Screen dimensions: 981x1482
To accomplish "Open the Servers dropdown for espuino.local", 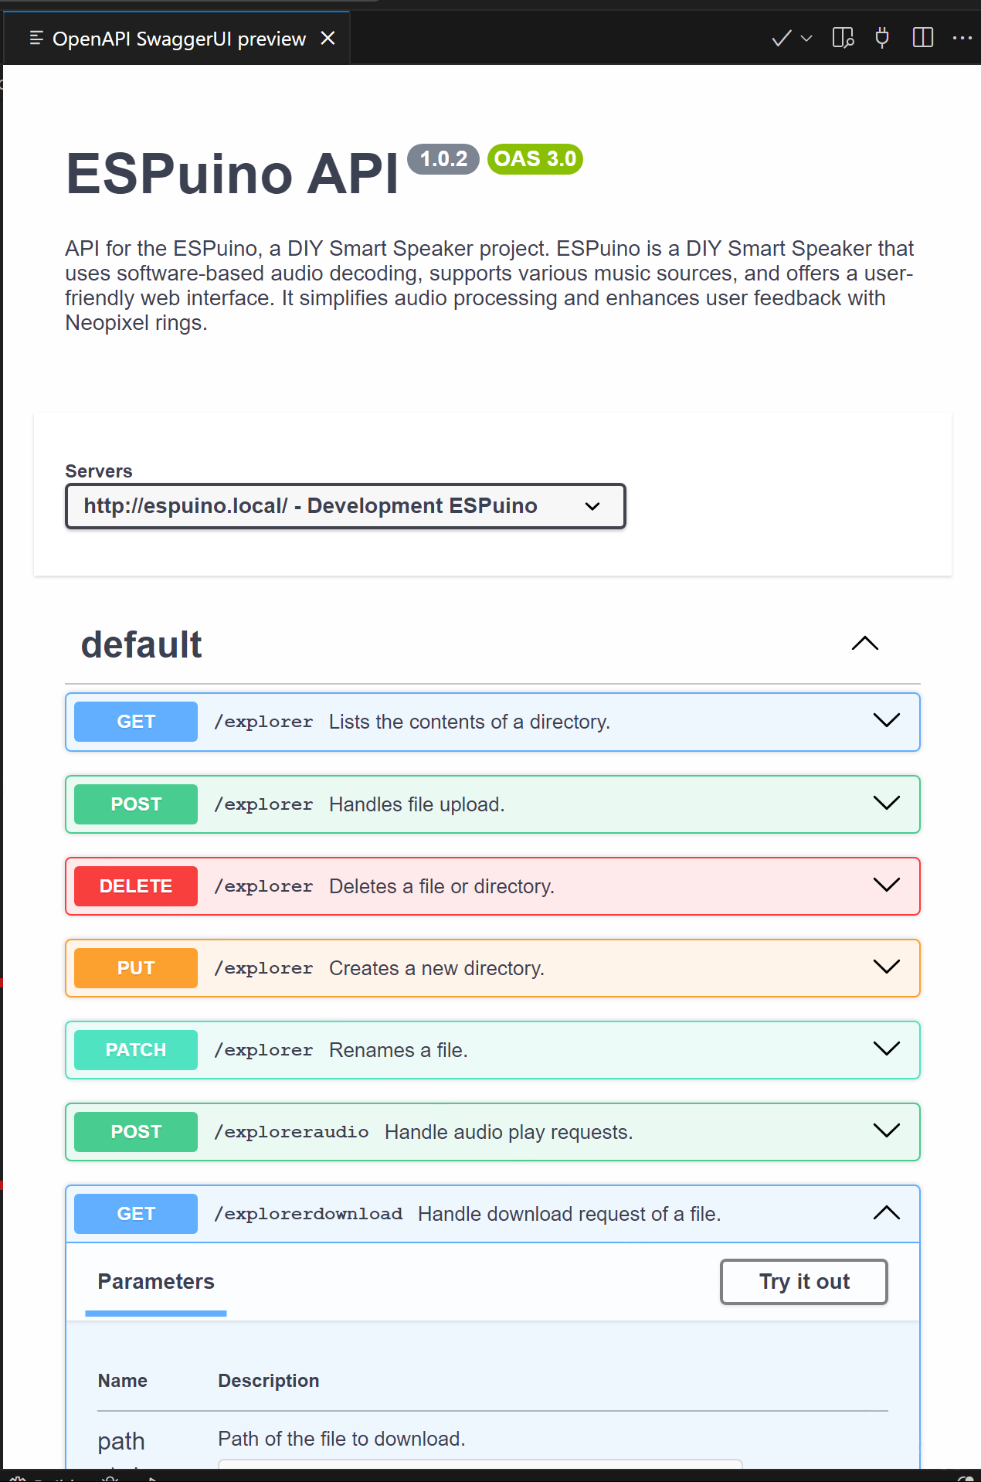I will (x=345, y=506).
